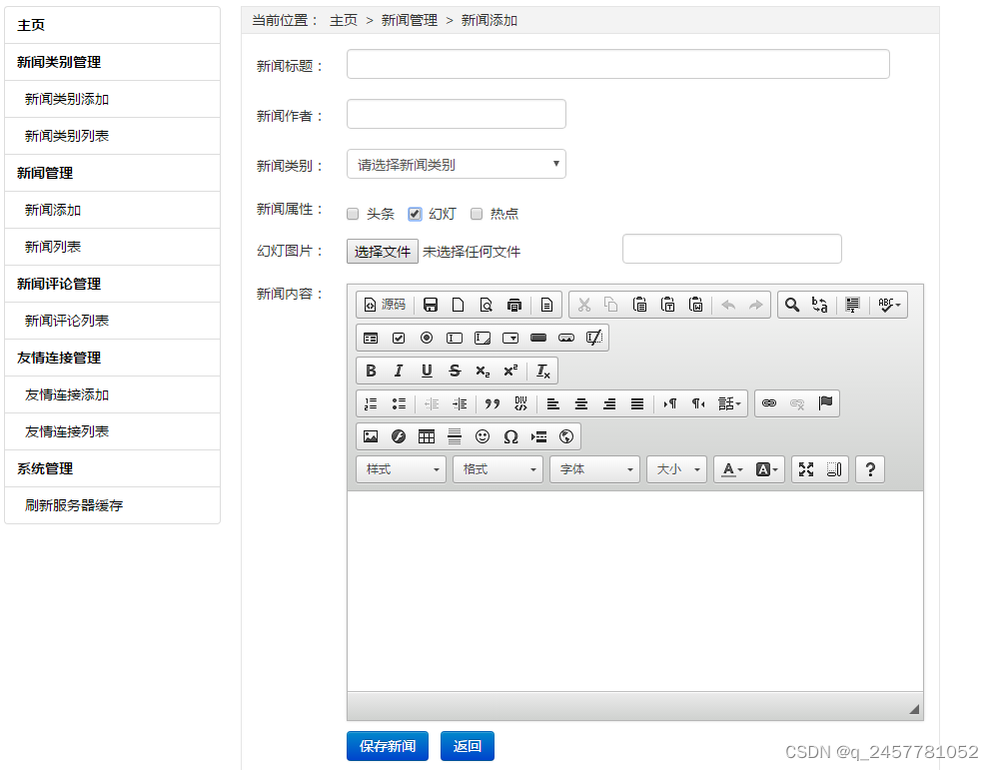
Task: Click the 保存新闻 button
Action: [388, 746]
